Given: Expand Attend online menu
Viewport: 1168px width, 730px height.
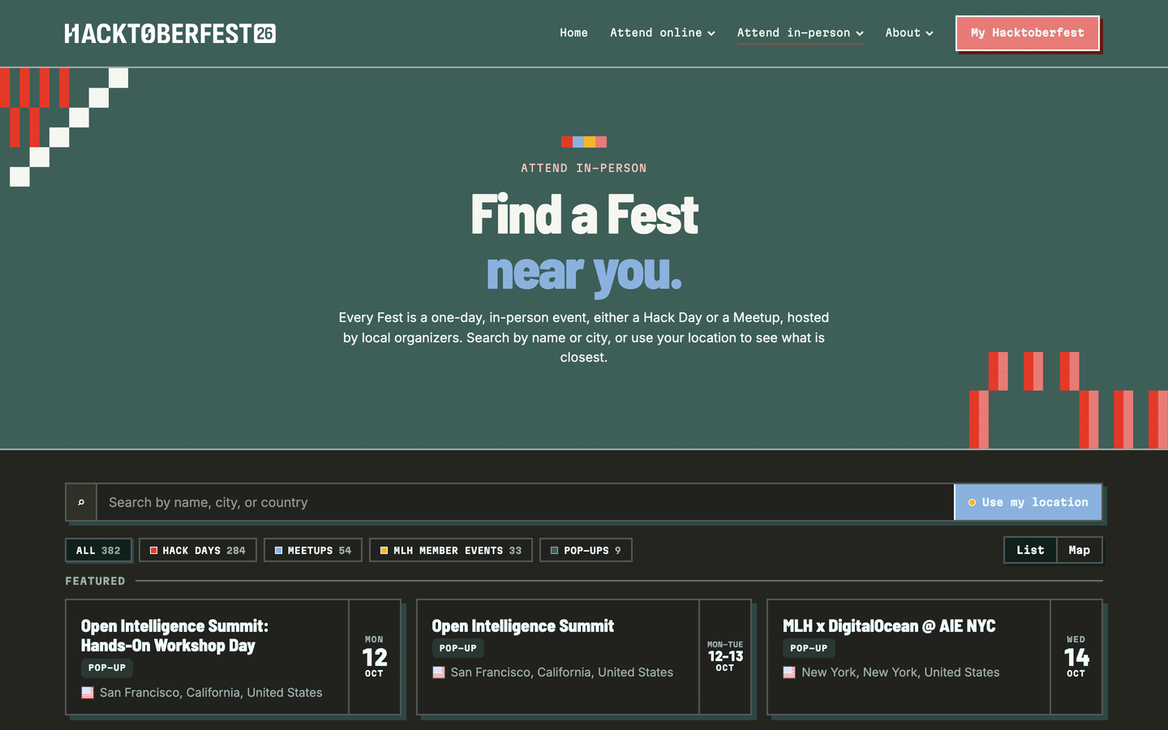Looking at the screenshot, I should tap(663, 32).
